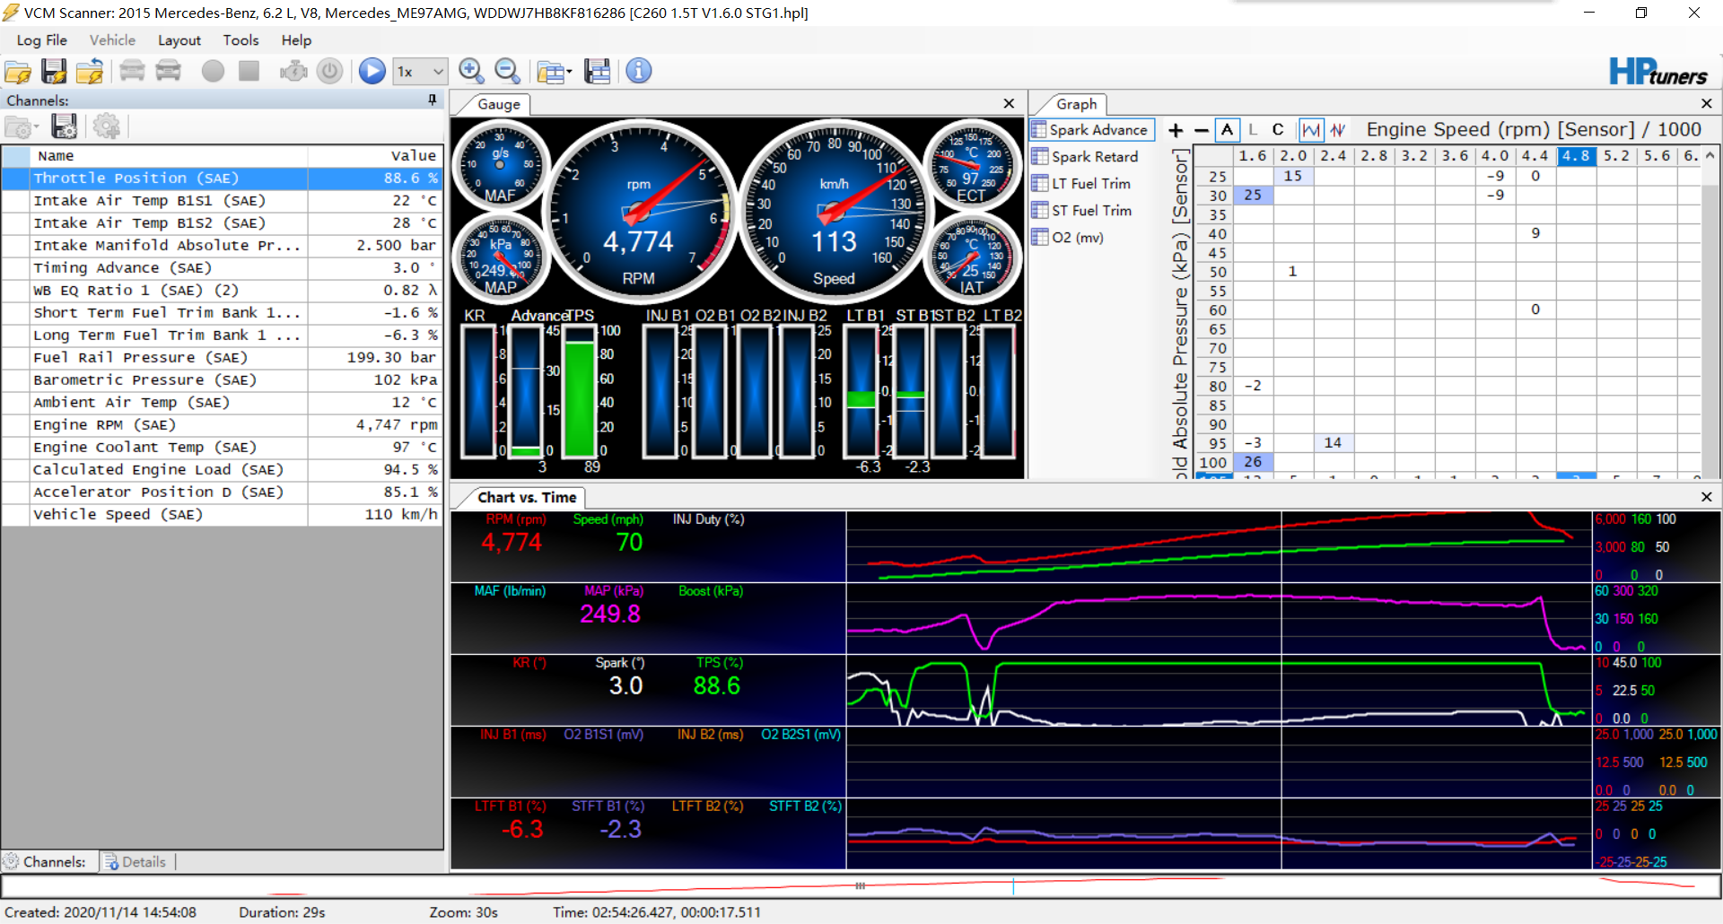Save the log file with floppy icon

(54, 71)
